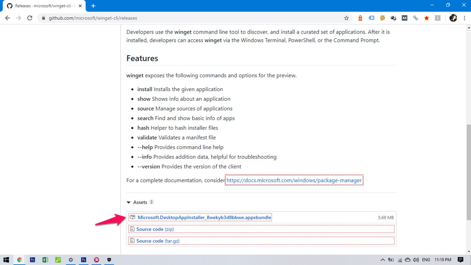Bookmark this page with star icon

click(346, 18)
